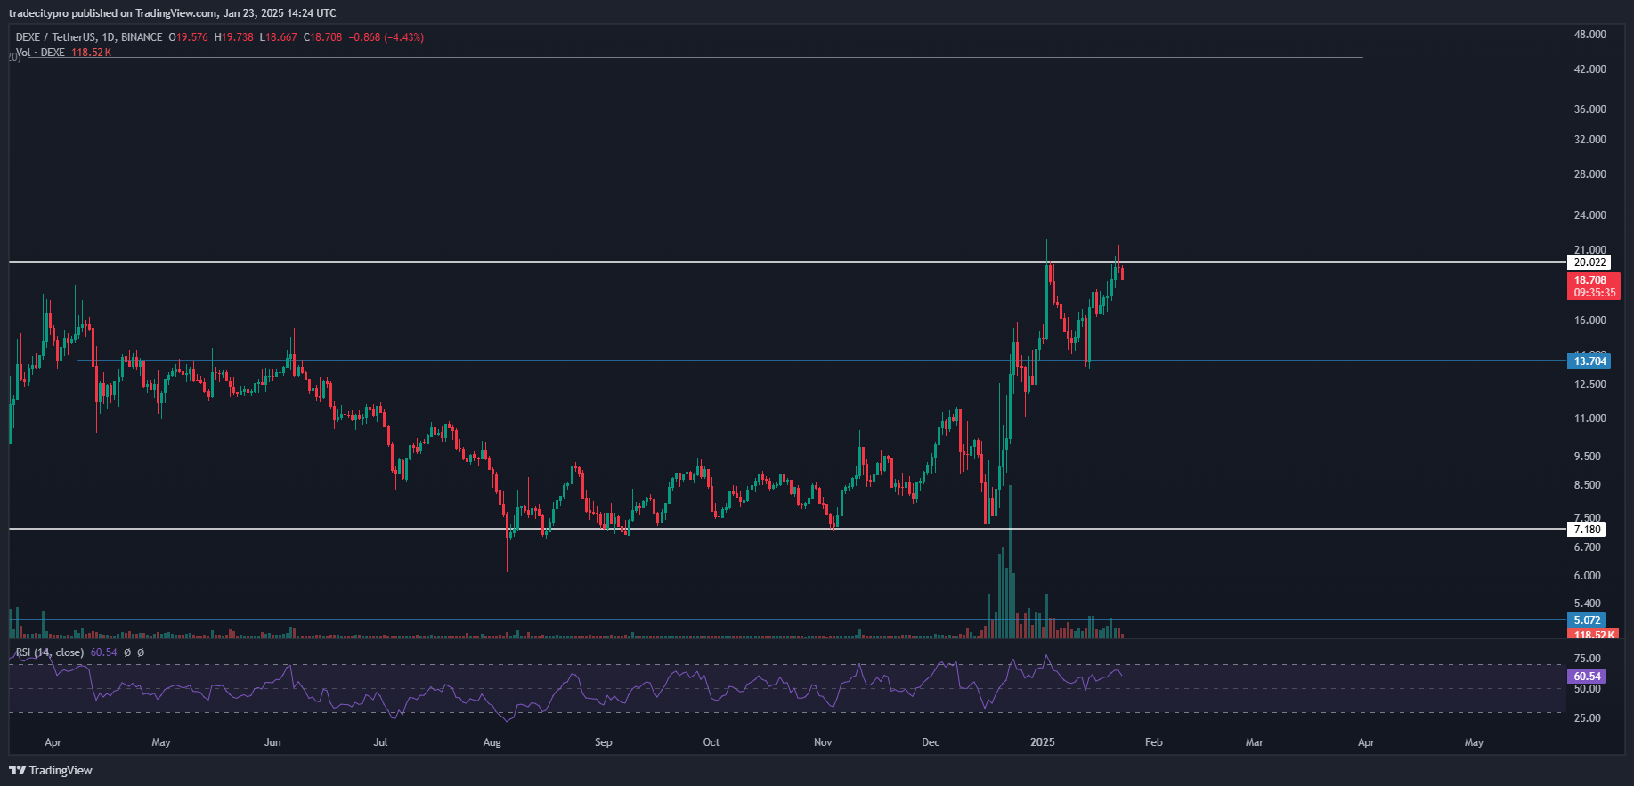Click the 09:35:35 bar countdown timer
This screenshot has width=1634, height=786.
1594,293
